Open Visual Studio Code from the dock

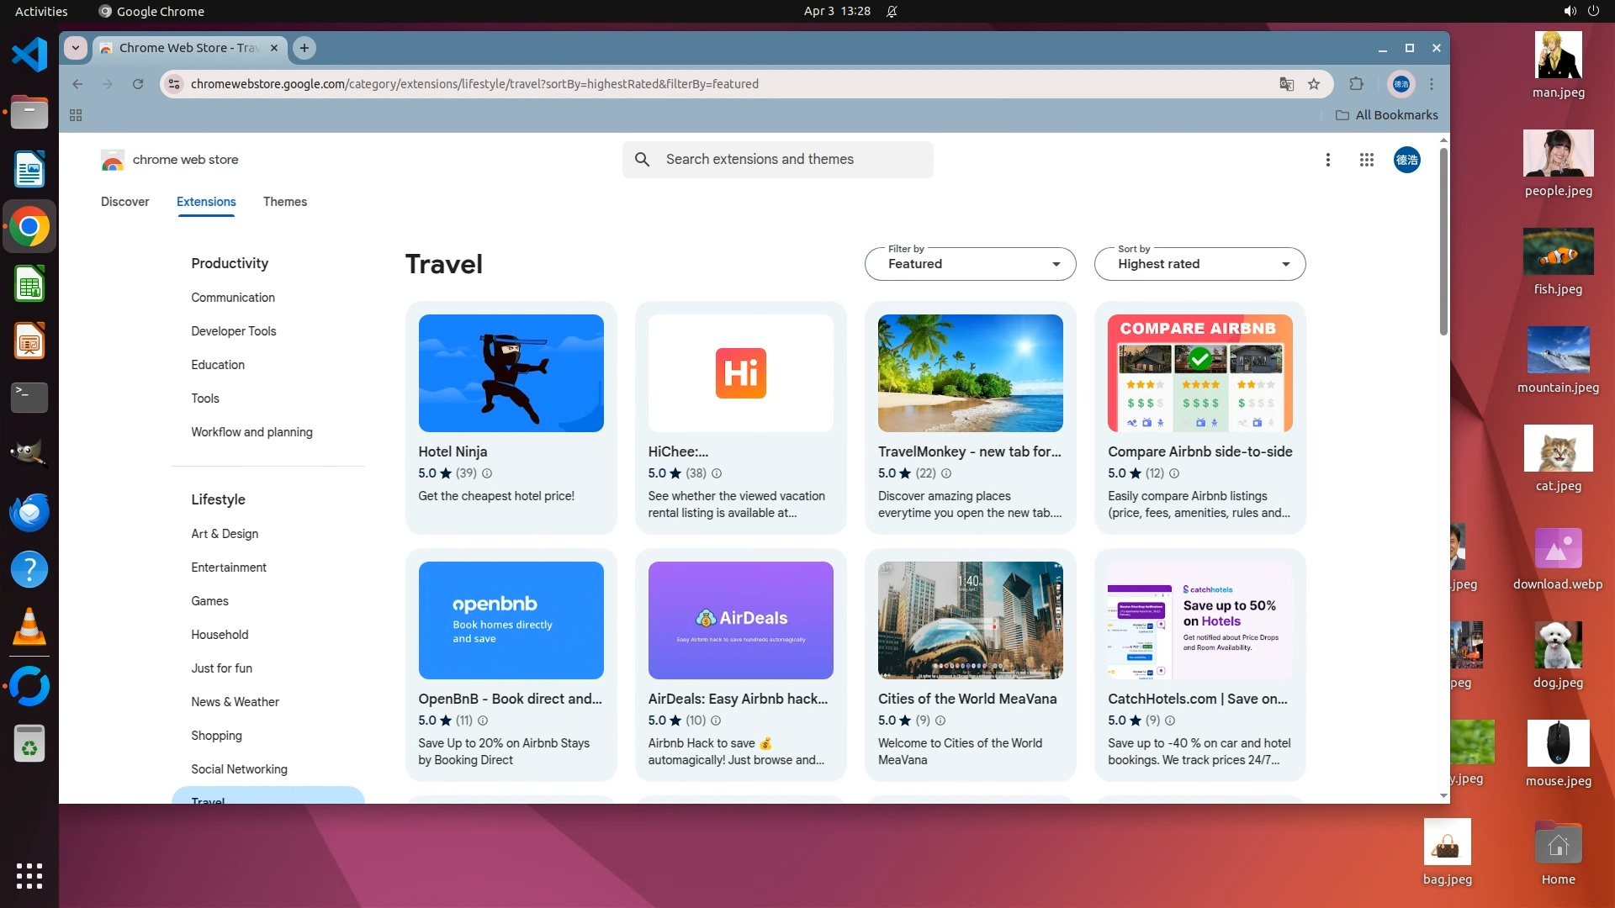pyautogui.click(x=29, y=55)
